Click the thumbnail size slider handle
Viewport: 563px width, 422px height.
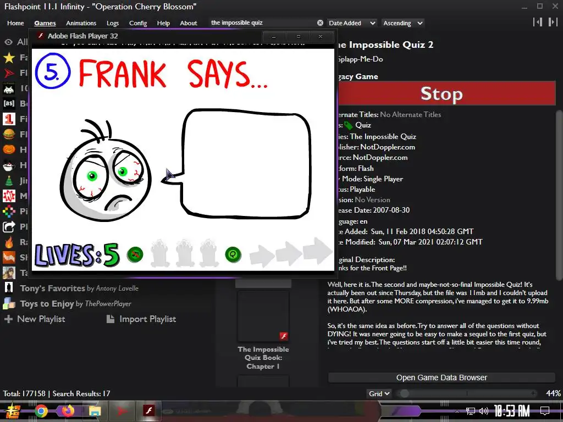pos(404,393)
